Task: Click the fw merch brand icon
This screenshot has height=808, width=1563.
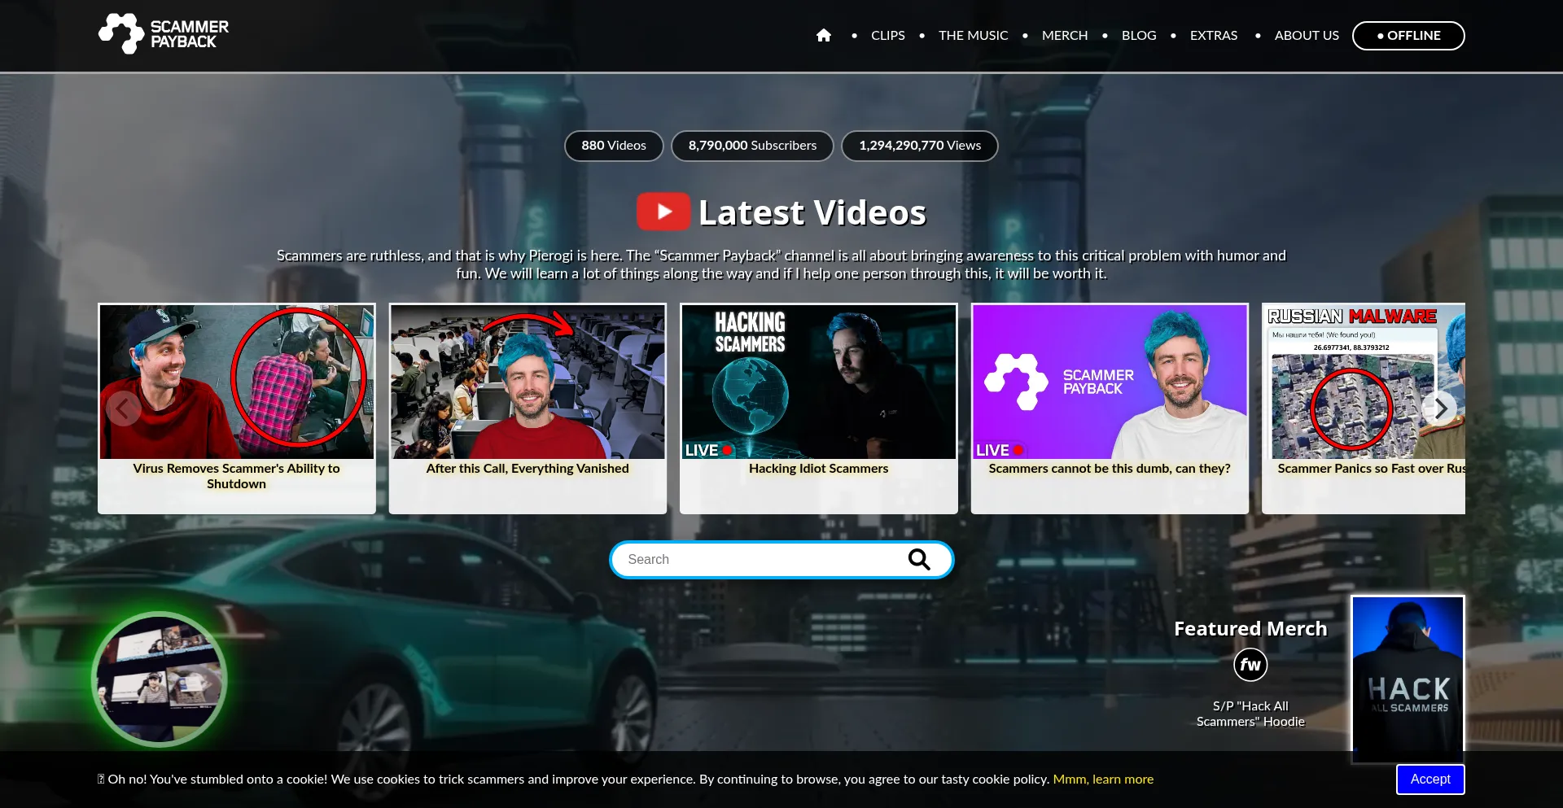Action: (x=1250, y=665)
